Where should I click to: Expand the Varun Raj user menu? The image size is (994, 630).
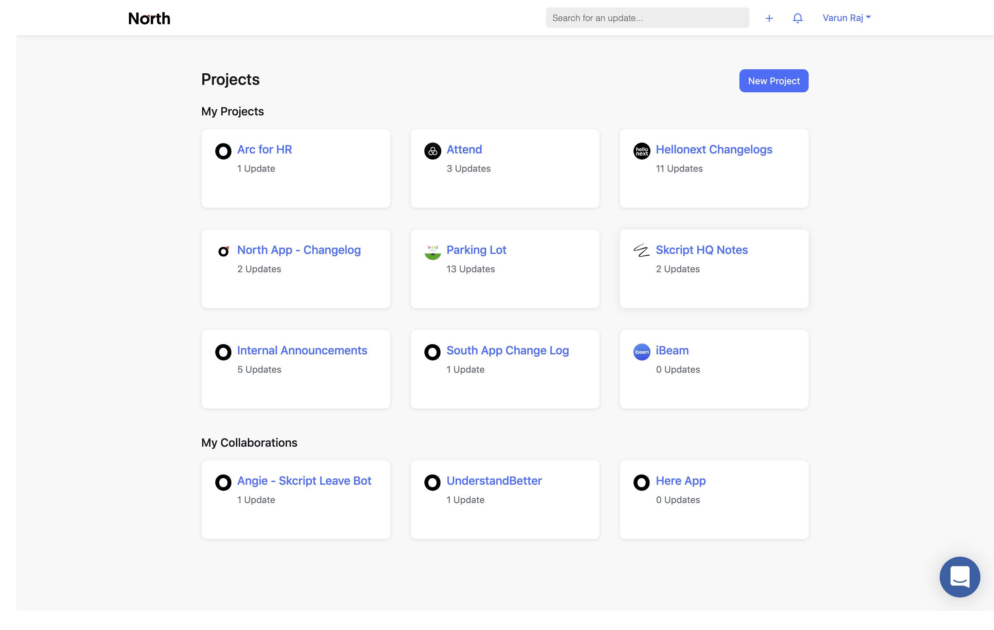coord(847,18)
